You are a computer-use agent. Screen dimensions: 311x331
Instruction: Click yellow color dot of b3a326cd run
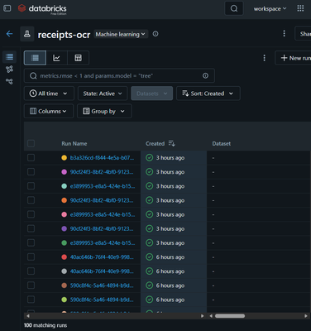click(64, 158)
